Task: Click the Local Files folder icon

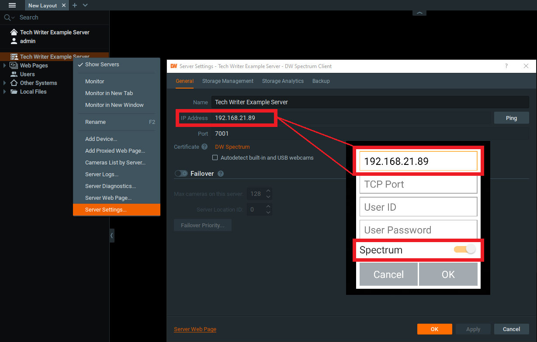Action: (x=14, y=92)
